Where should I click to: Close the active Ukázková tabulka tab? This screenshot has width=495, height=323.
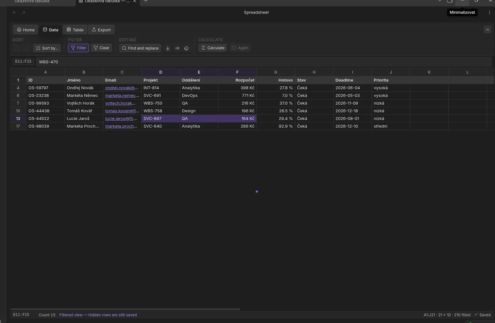click(x=135, y=1)
